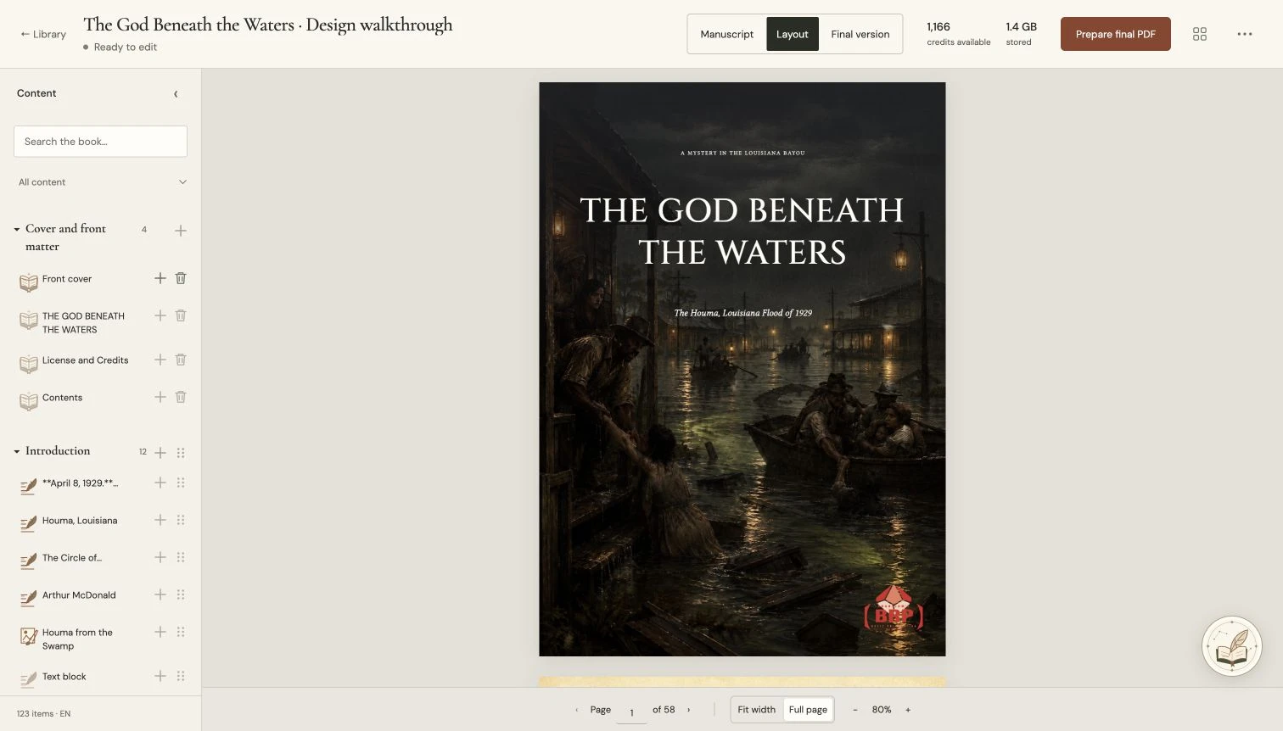Add item after Front cover

(x=160, y=278)
